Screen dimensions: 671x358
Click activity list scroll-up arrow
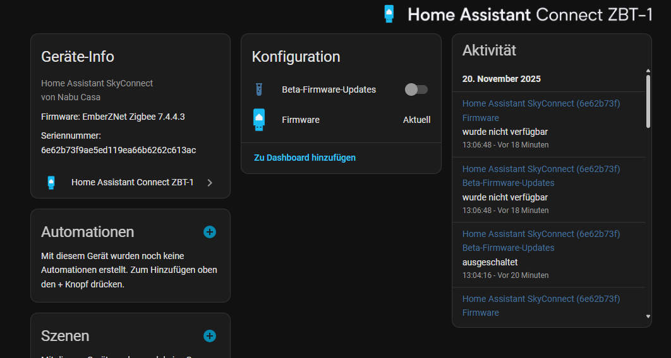[648, 71]
